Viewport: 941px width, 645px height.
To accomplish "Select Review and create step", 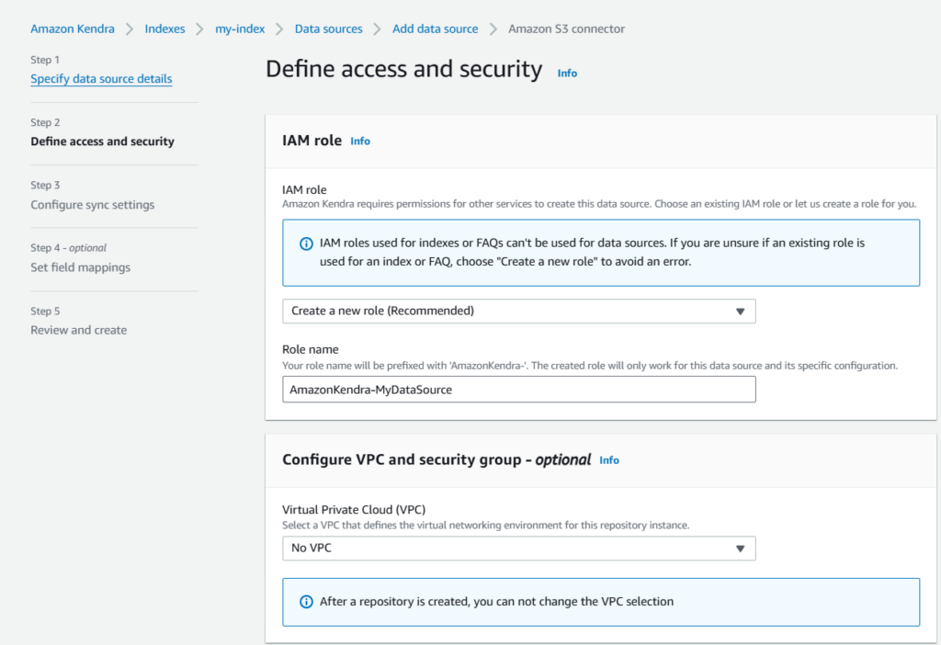I will [78, 330].
